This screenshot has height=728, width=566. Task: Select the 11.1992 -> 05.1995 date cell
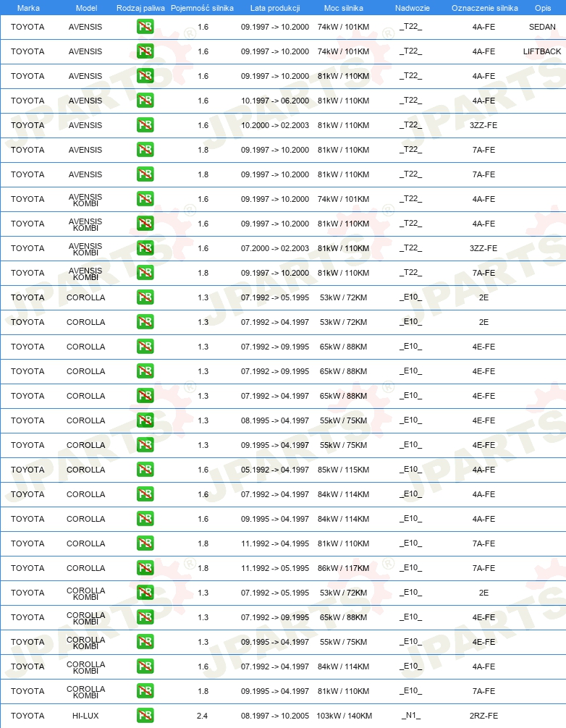click(275, 568)
